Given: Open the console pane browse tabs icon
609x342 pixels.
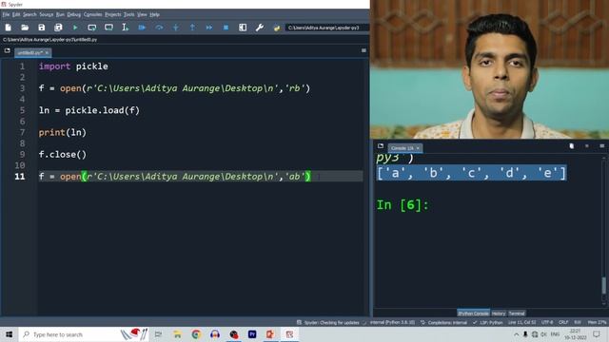Looking at the screenshot, I should click(x=381, y=146).
